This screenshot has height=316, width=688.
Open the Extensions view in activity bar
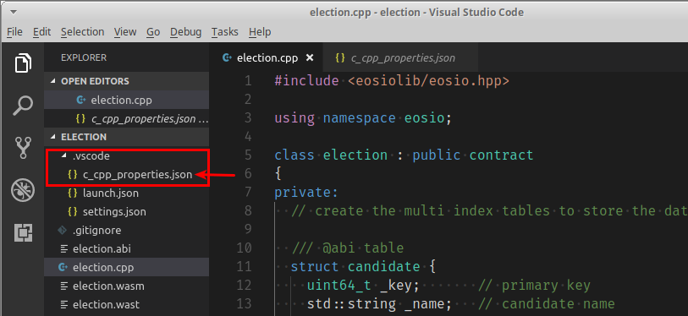pos(23,232)
